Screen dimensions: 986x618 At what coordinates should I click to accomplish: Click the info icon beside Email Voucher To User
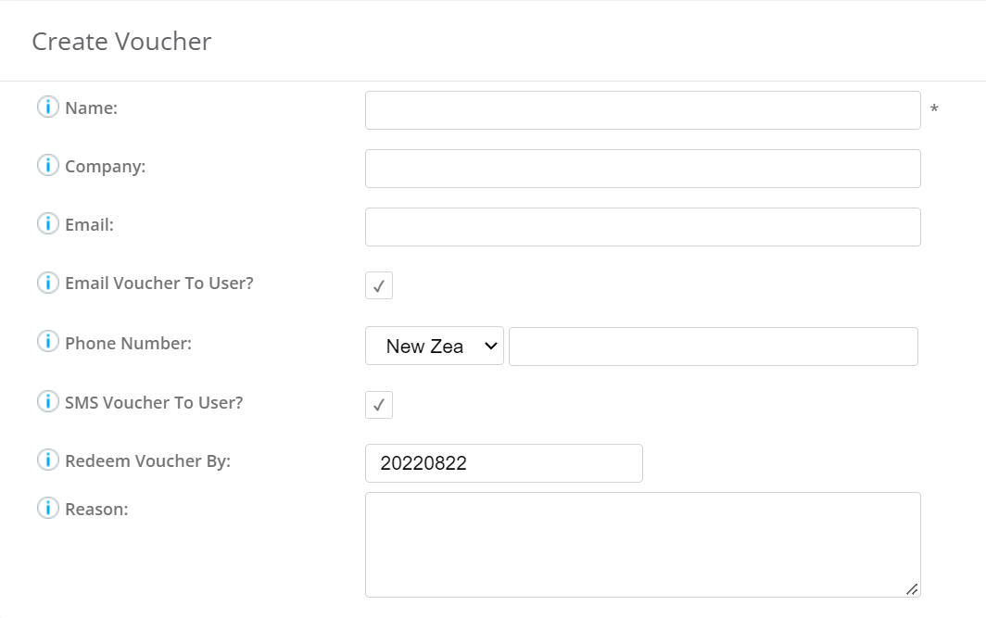(47, 283)
